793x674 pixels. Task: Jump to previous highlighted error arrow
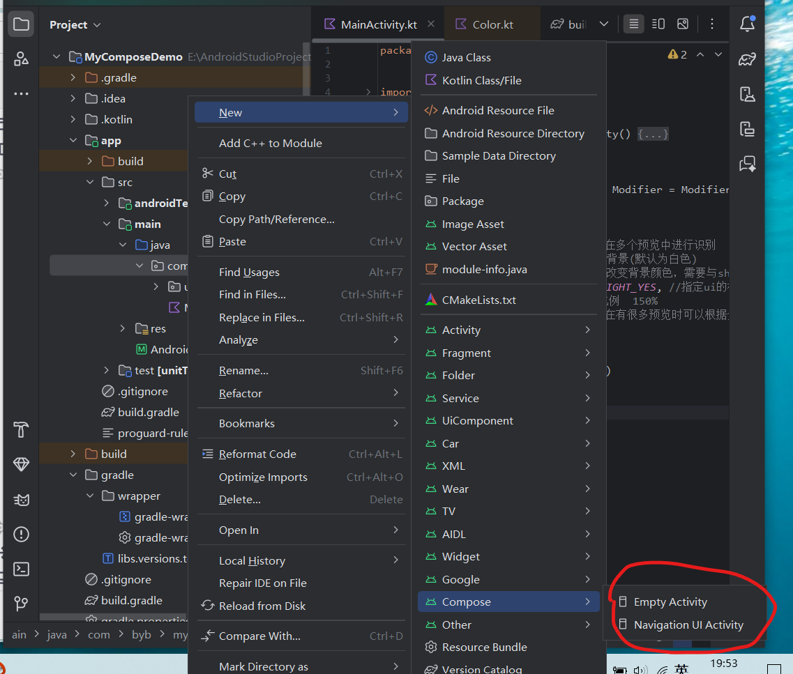(700, 54)
